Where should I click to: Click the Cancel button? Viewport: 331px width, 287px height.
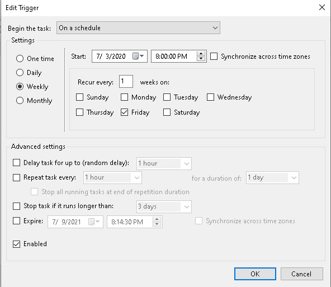coord(302,274)
